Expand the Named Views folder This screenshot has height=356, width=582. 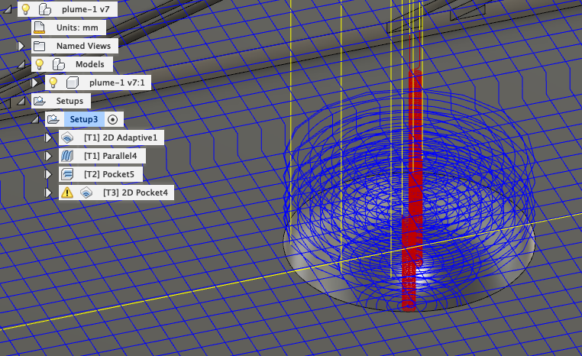pyautogui.click(x=21, y=46)
